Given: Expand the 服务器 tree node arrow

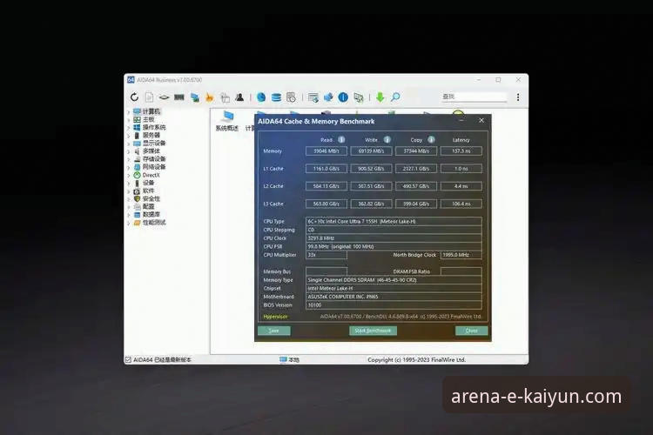Looking at the screenshot, I should click(129, 136).
